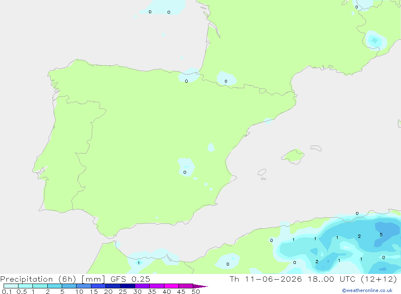Select the 35–40 mm purple legend swatch
401x294 pixels.
click(157, 286)
